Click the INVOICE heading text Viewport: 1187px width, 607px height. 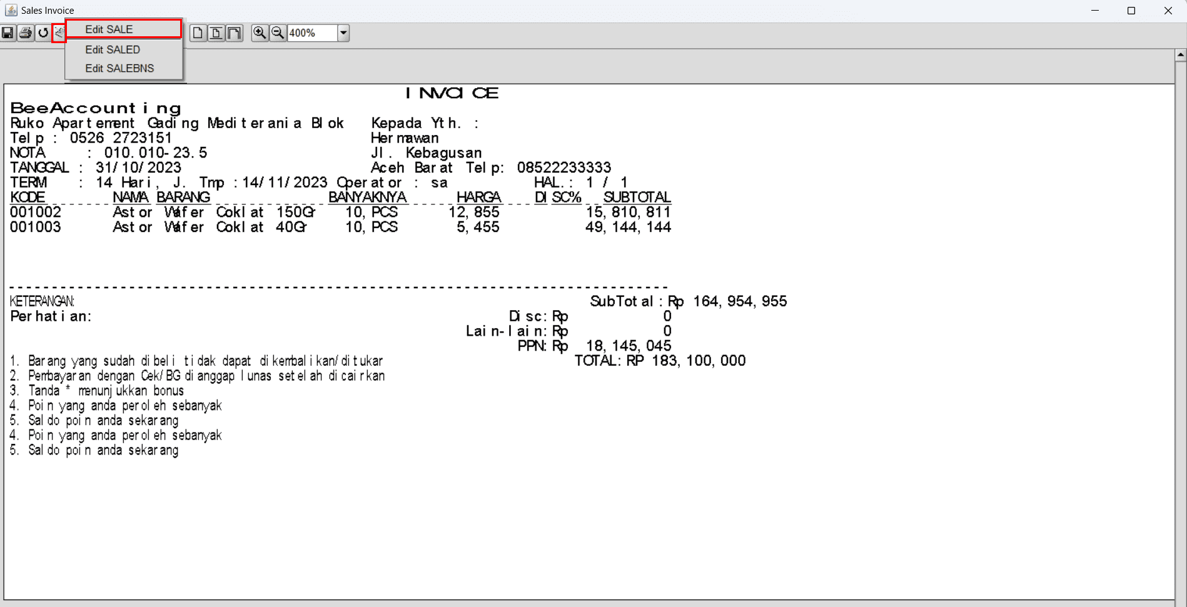click(452, 93)
